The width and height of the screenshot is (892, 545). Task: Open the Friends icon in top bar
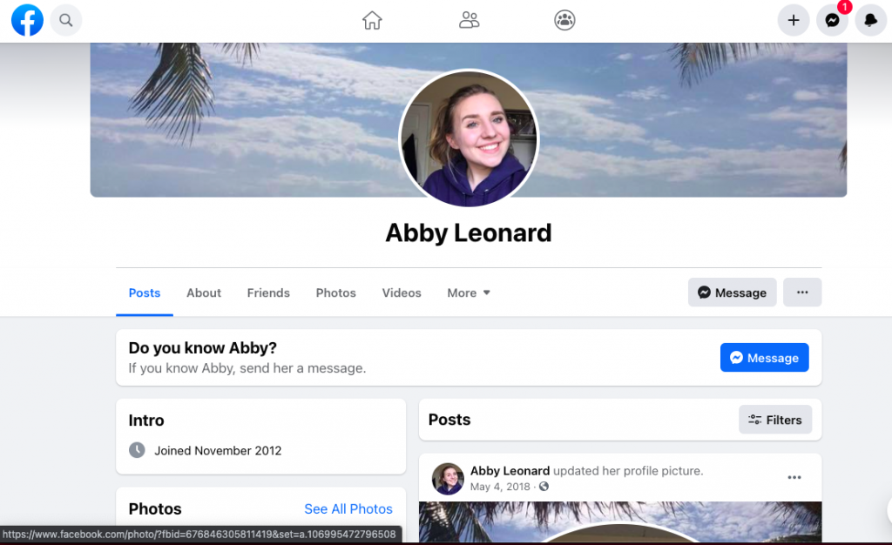[x=469, y=20]
